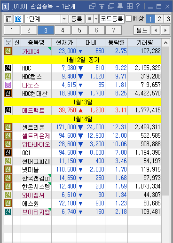Click the vertical scrollbar thumb

(165, 121)
